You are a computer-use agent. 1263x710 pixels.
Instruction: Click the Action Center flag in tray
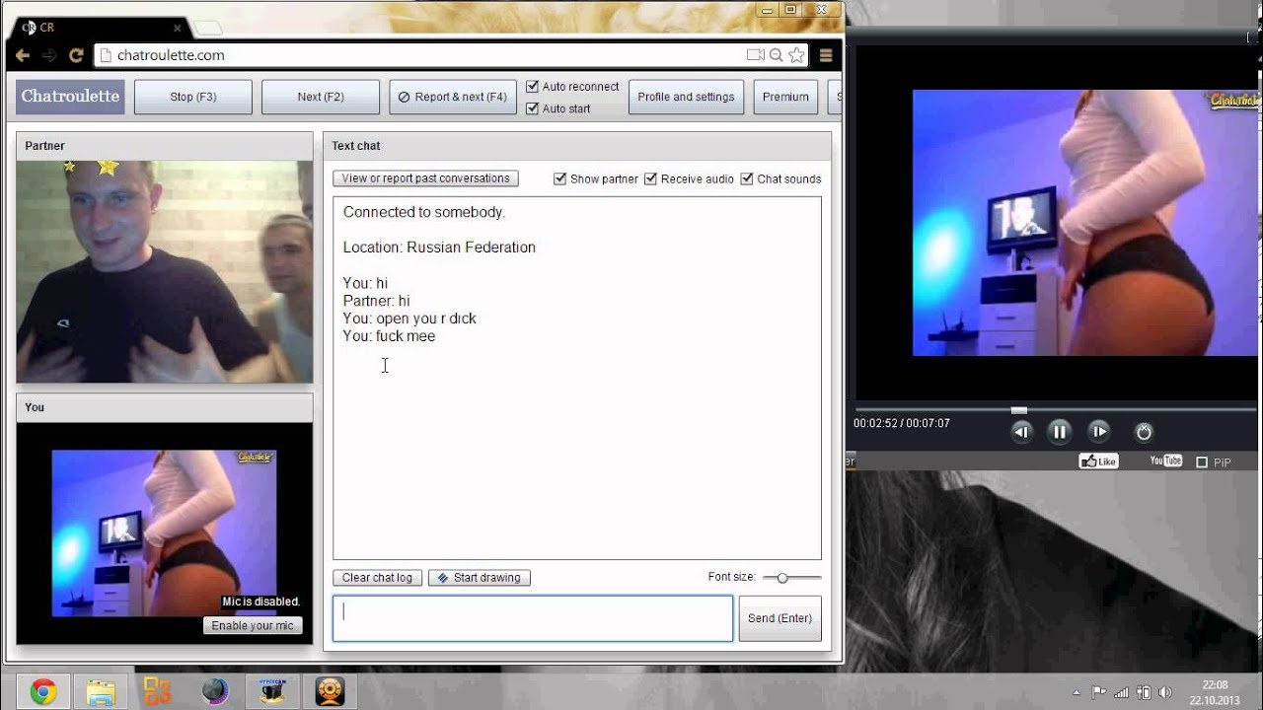(x=1098, y=692)
